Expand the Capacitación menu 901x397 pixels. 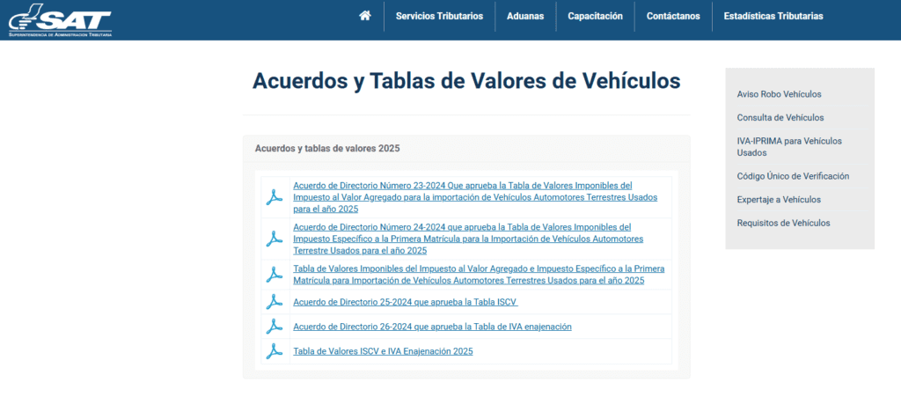click(x=595, y=16)
